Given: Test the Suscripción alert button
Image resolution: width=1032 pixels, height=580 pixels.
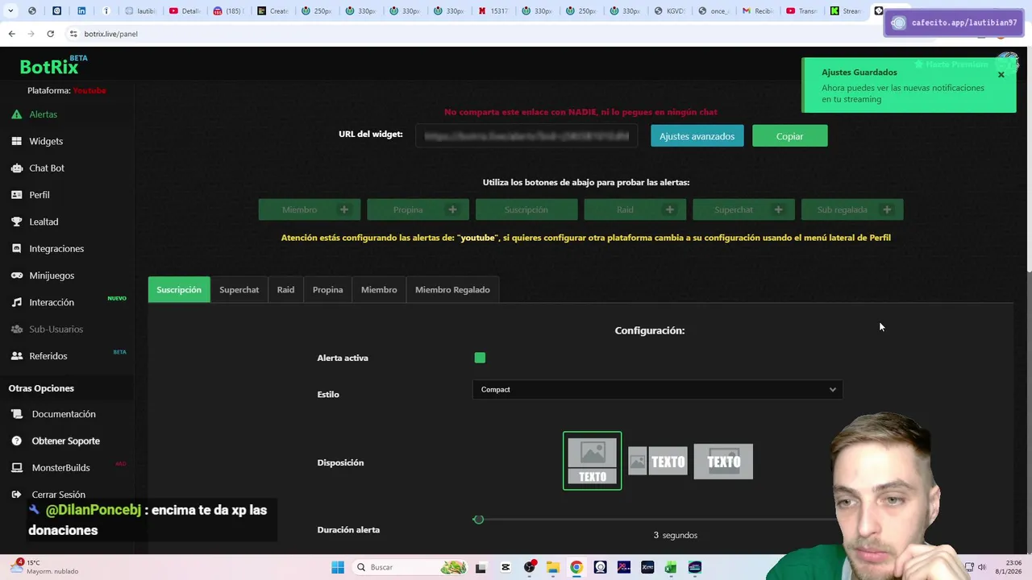Looking at the screenshot, I should 526,209.
